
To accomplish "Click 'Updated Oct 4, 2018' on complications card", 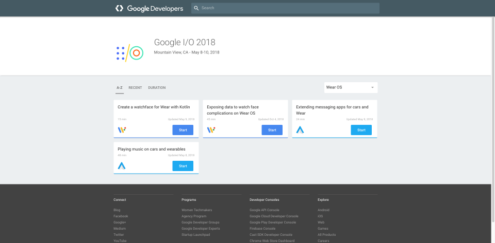I will (271, 120).
